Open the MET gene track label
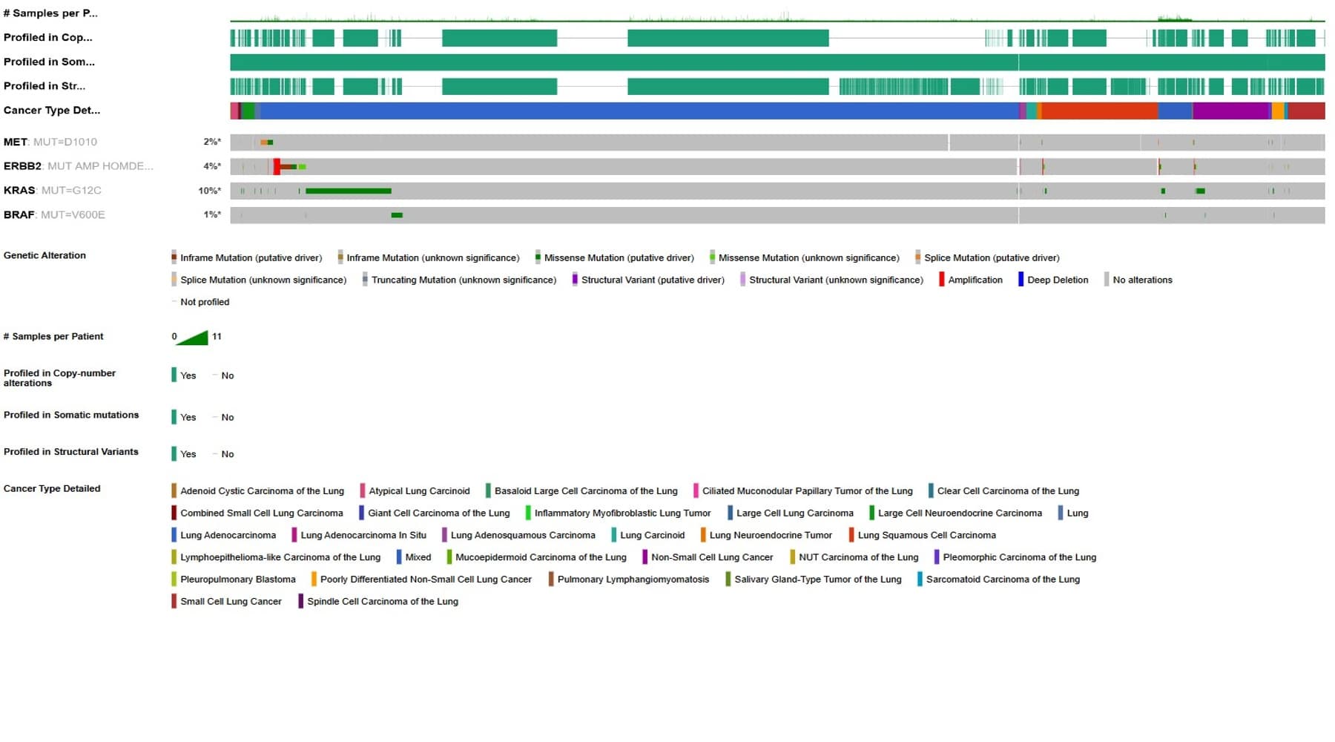Screen dimensions: 1335x742 16,142
